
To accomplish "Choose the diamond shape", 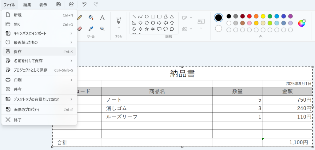I will (140, 23).
